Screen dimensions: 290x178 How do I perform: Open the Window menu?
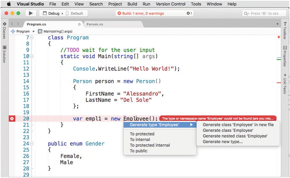pyautogui.click(x=214, y=4)
